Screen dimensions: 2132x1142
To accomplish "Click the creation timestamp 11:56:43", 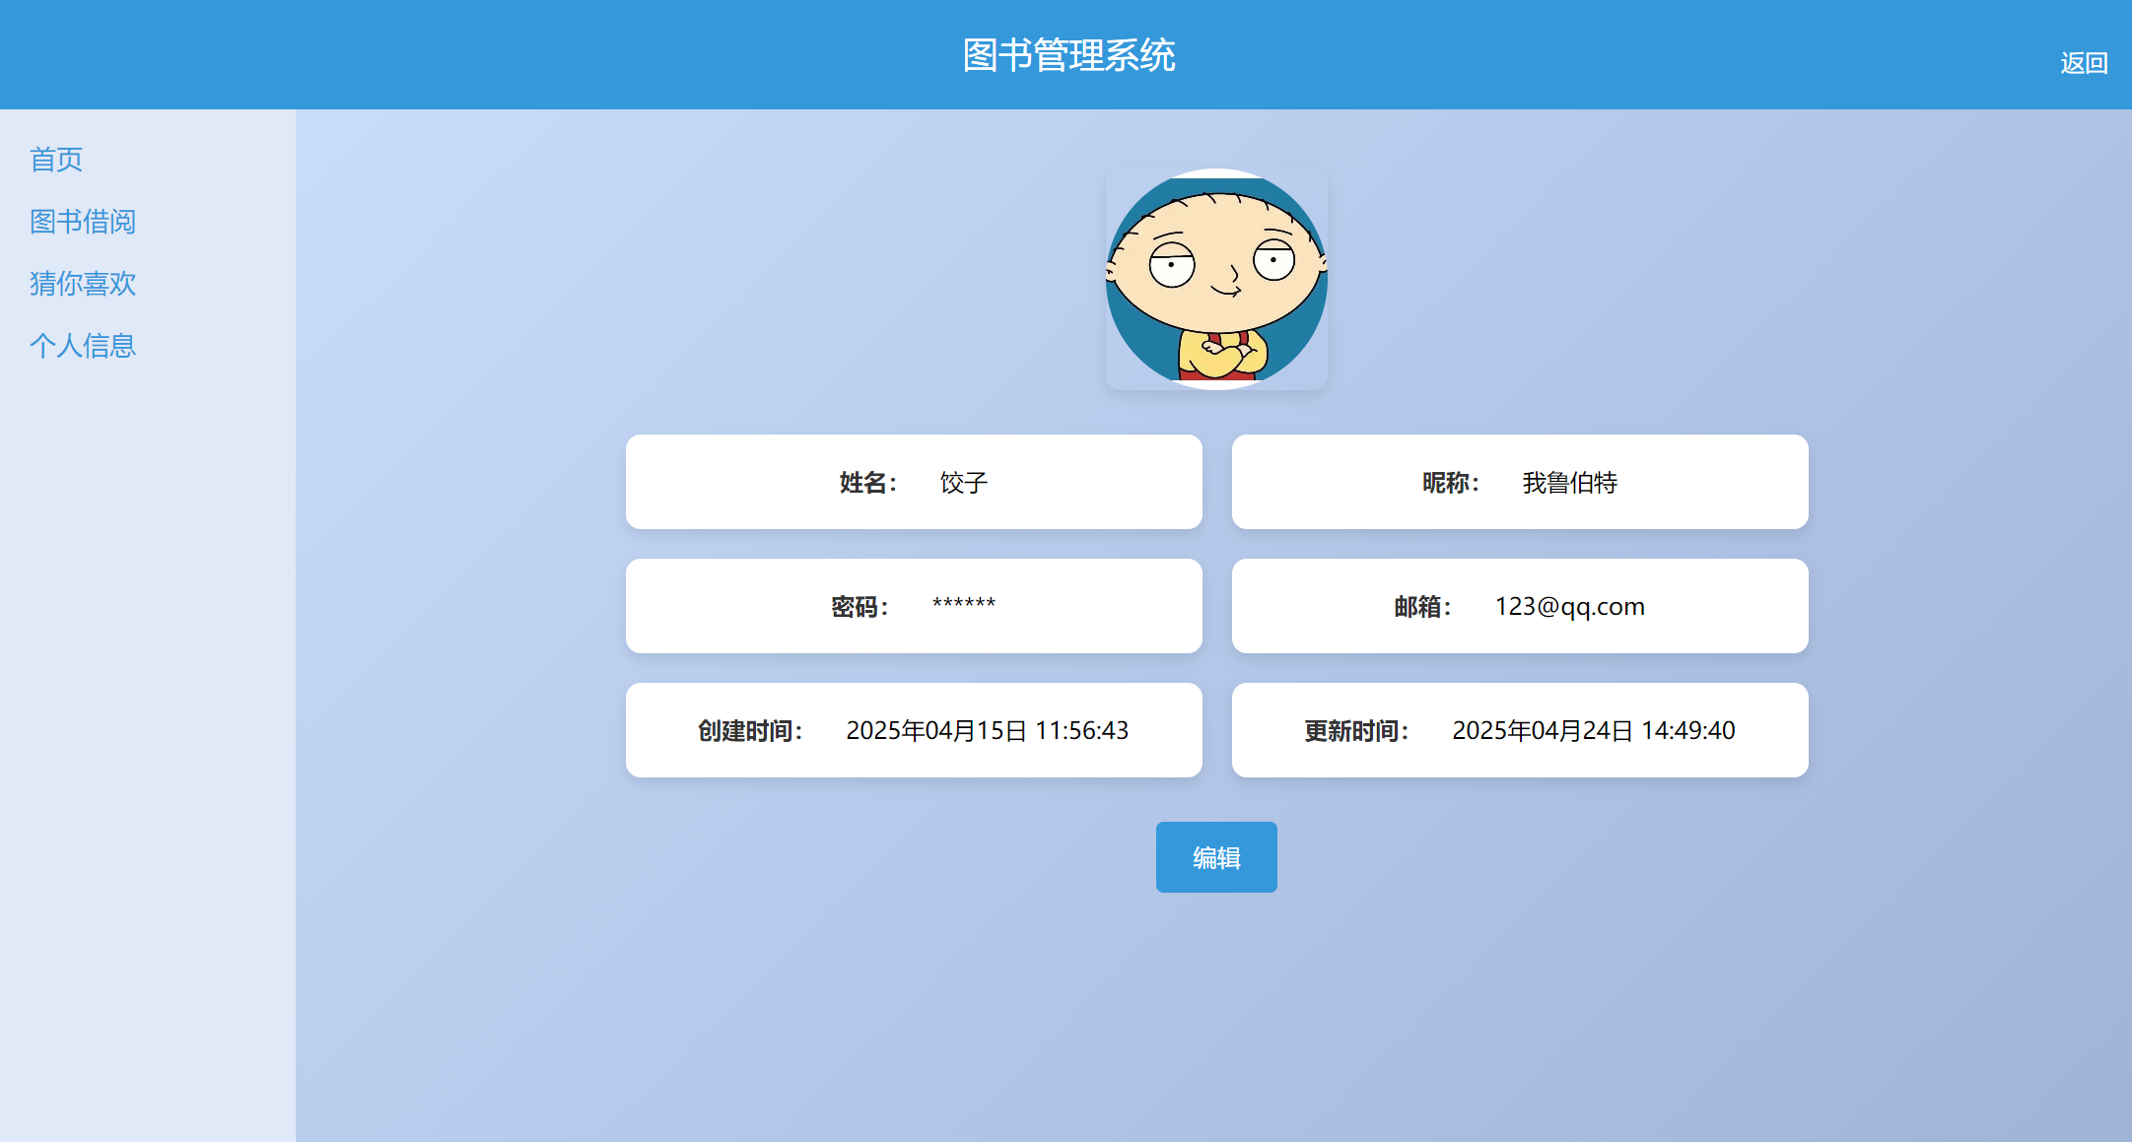I will [1081, 730].
